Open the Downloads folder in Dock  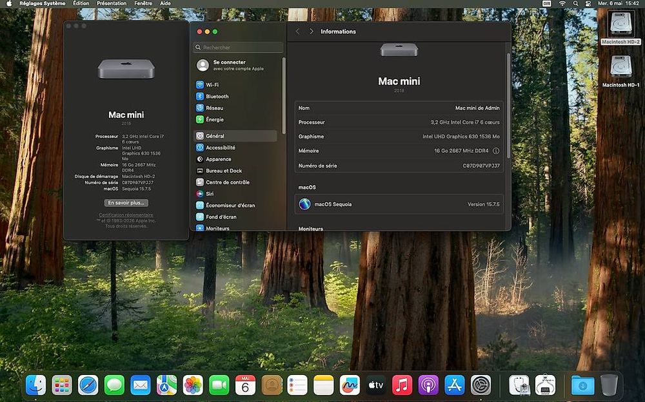(582, 385)
